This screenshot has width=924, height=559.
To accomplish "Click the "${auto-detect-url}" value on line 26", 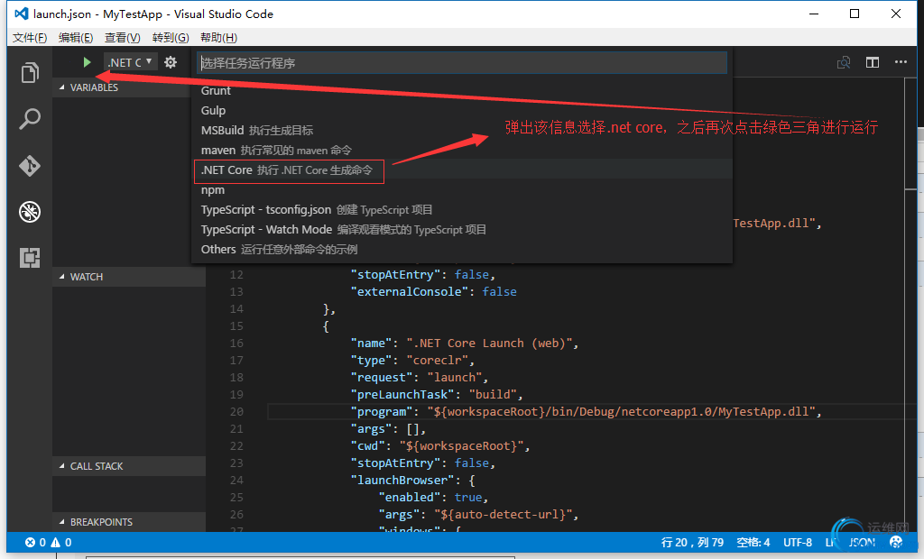I will pos(504,514).
